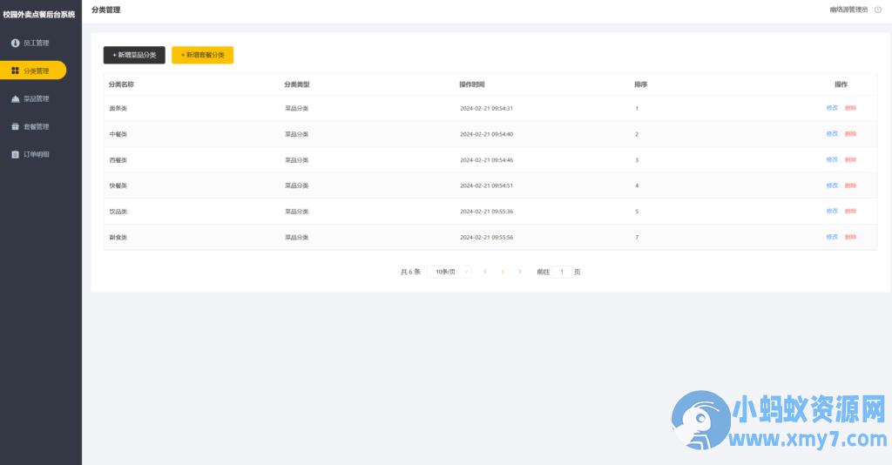This screenshot has height=465, width=892.
Task: Click the 员工管理 sidebar icon
Action: pos(16,44)
